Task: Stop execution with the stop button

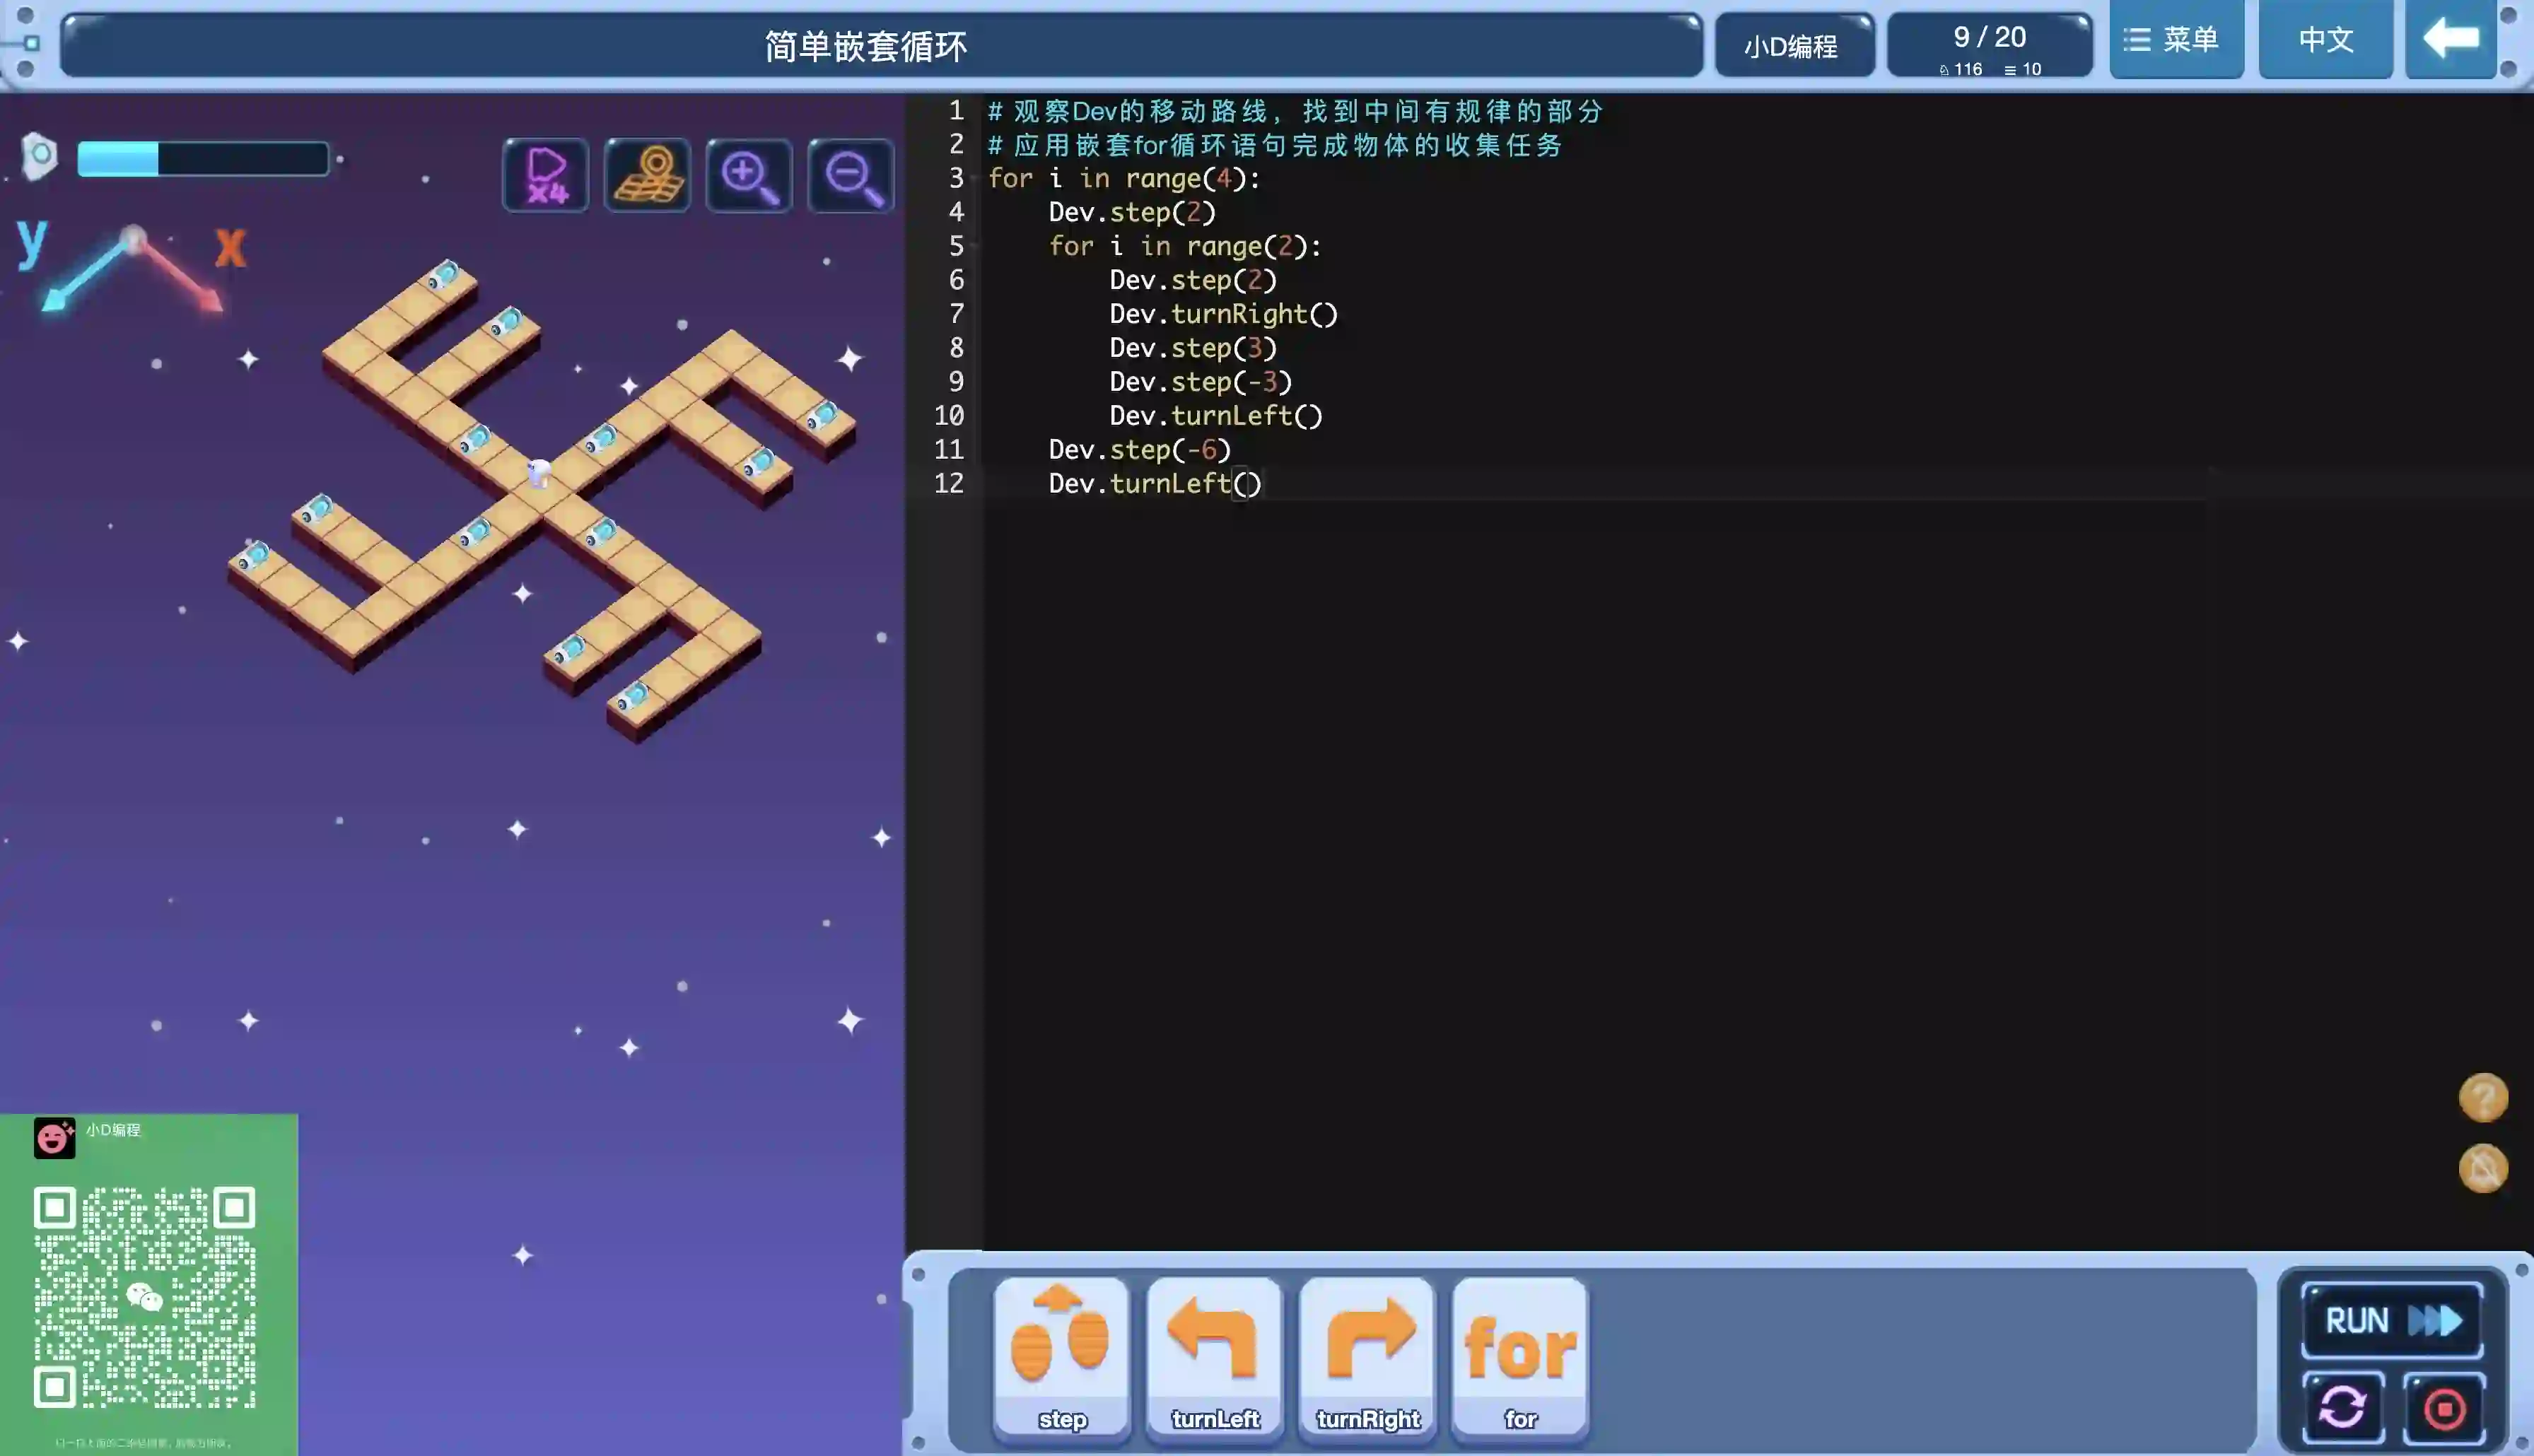Action: tap(2444, 1408)
